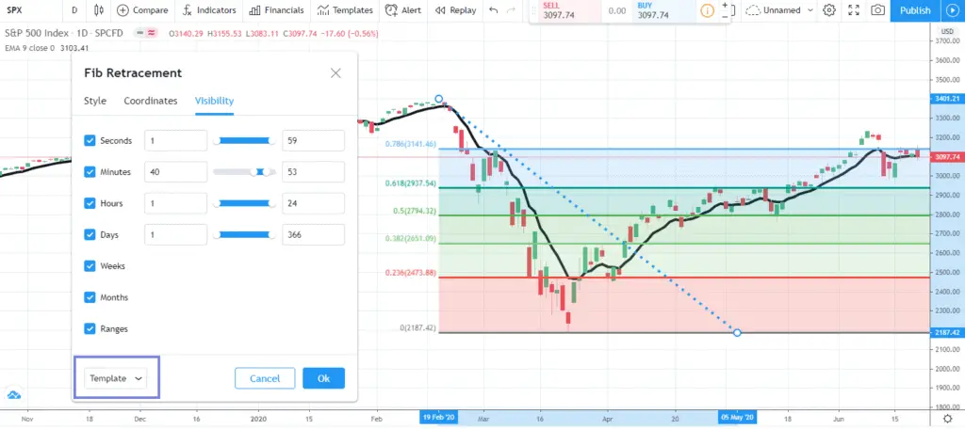Expand the Template dropdown

tap(116, 378)
